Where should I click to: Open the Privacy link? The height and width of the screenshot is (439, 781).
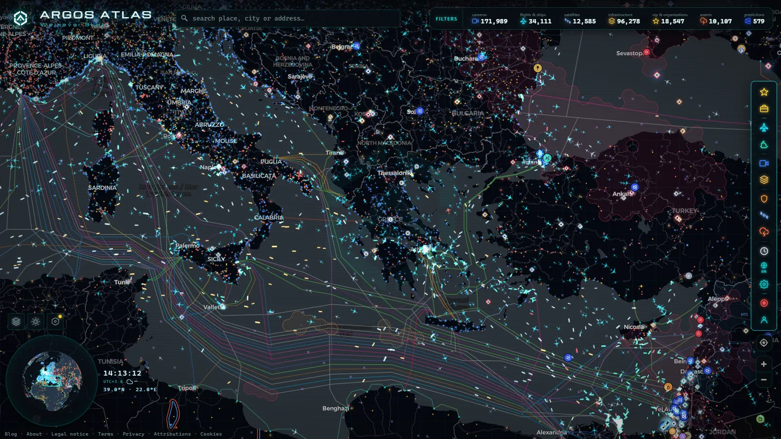coord(133,434)
